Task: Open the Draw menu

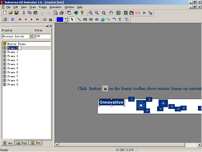Action: point(33,7)
